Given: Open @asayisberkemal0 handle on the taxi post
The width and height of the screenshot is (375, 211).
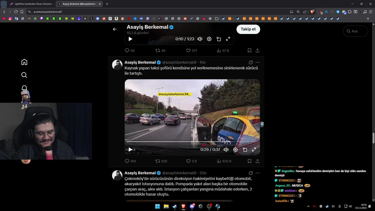Looking at the screenshot, I should point(179,62).
